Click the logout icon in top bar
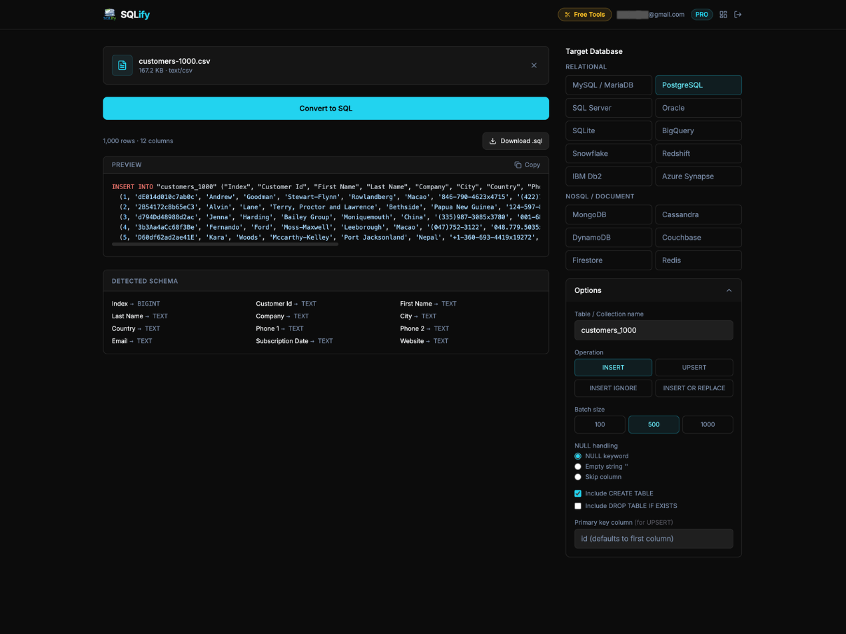 pyautogui.click(x=738, y=14)
